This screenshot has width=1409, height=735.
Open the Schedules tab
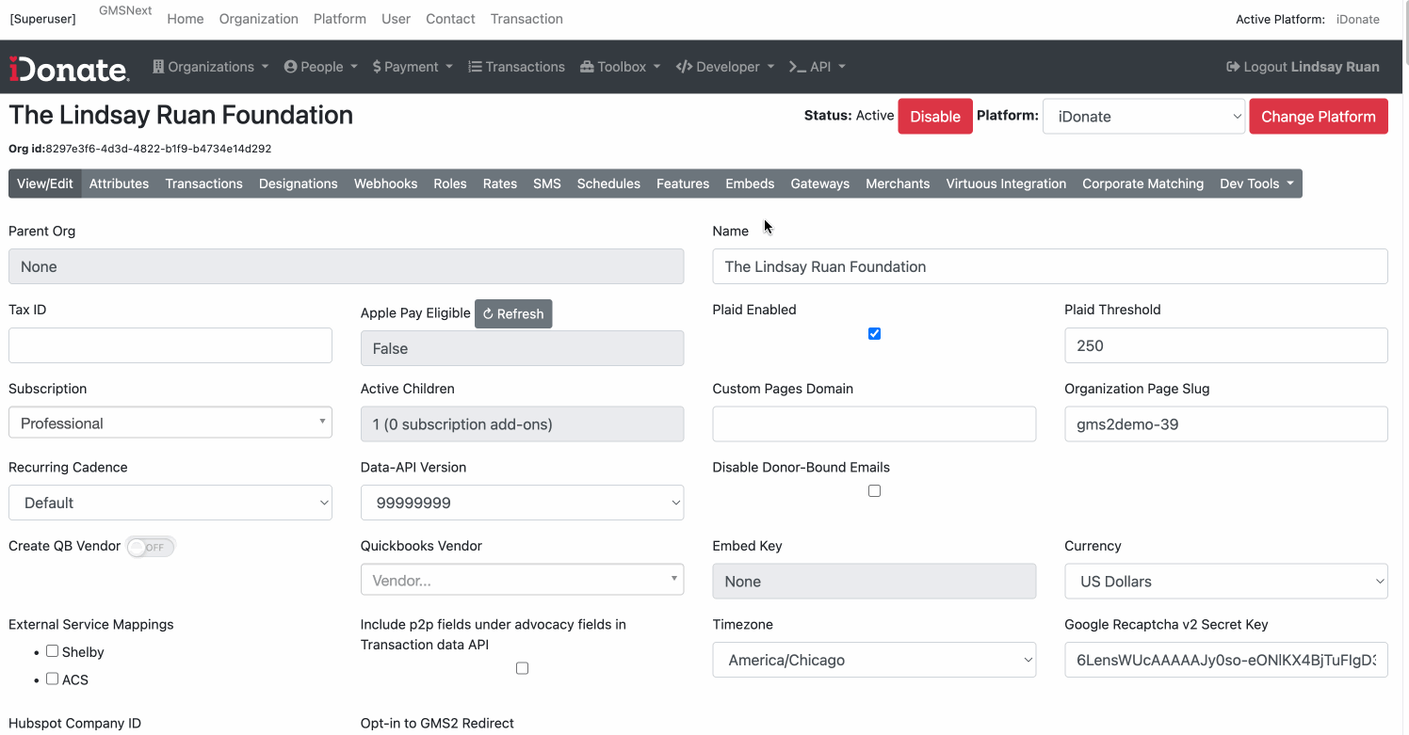tap(608, 184)
